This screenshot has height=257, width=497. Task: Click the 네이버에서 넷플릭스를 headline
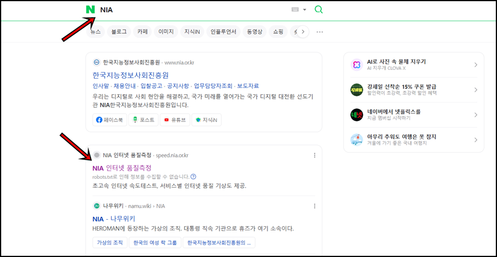(x=393, y=112)
